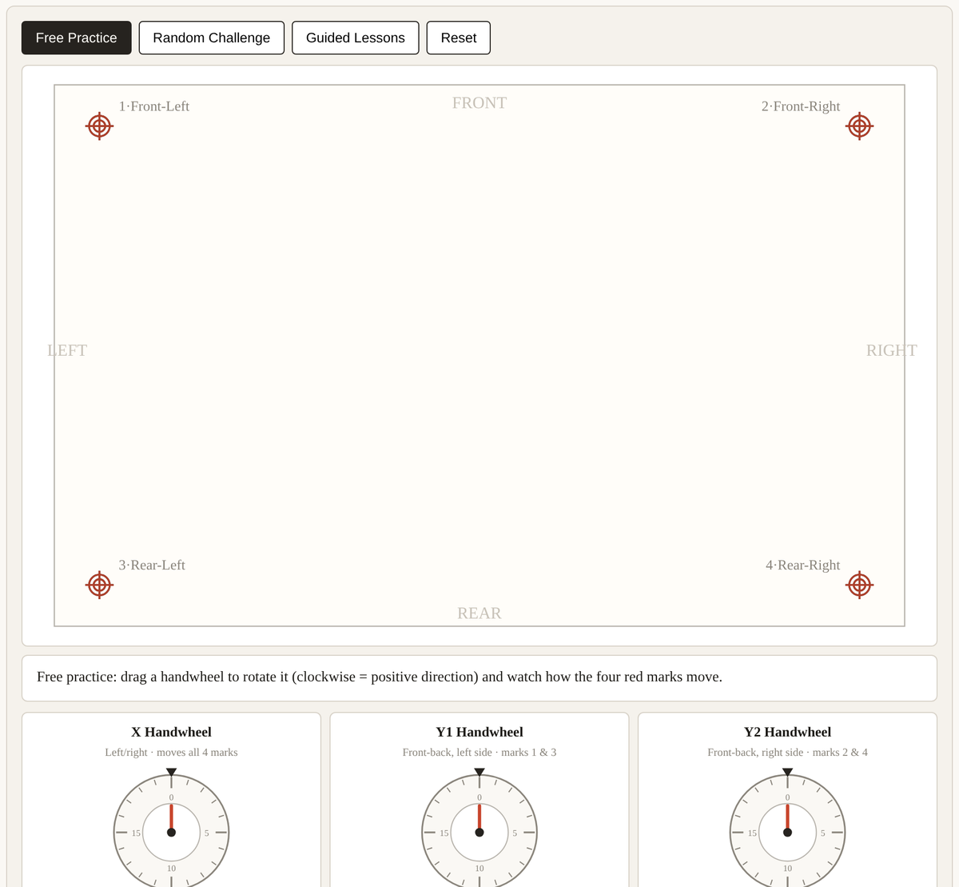Click the Y1 Handwheel dial

(479, 832)
